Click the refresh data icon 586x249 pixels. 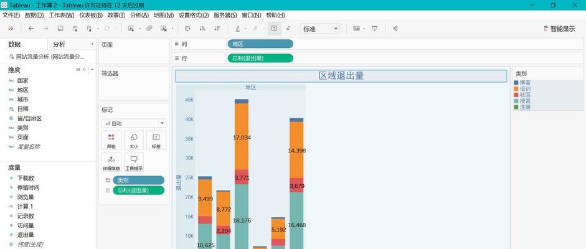click(x=107, y=29)
